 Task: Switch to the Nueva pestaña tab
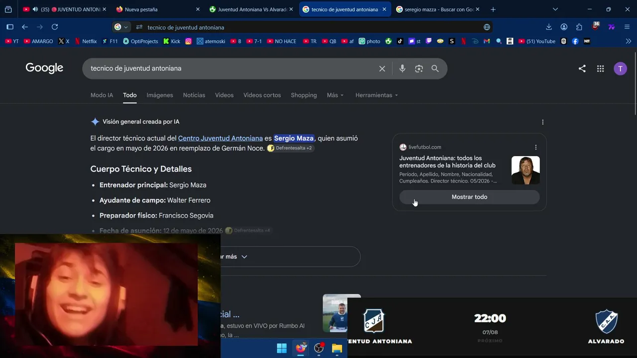pos(157,9)
